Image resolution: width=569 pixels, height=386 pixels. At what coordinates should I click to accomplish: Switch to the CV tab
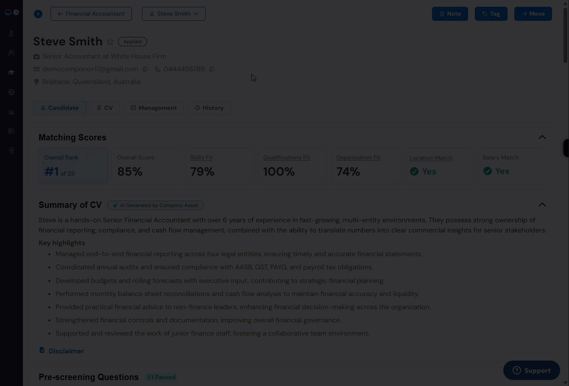[105, 108]
